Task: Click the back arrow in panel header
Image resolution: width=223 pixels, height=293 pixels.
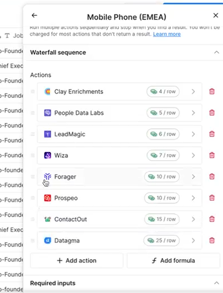Action: click(x=34, y=16)
